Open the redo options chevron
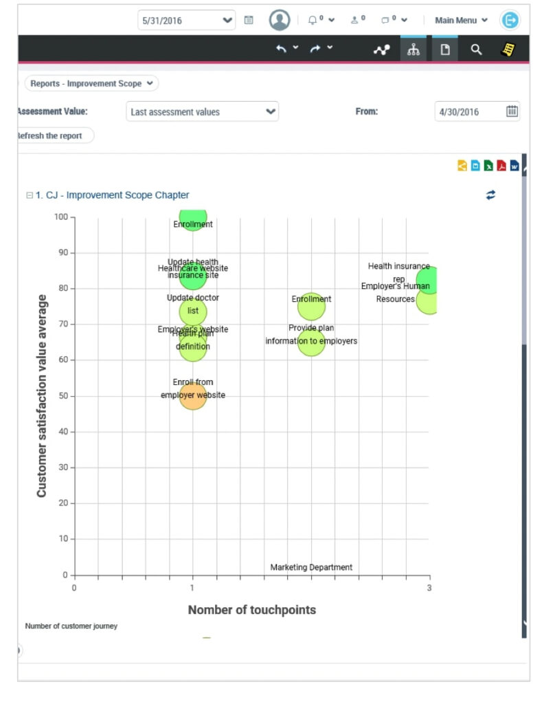Viewport: 544px width, 704px height. pos(328,49)
